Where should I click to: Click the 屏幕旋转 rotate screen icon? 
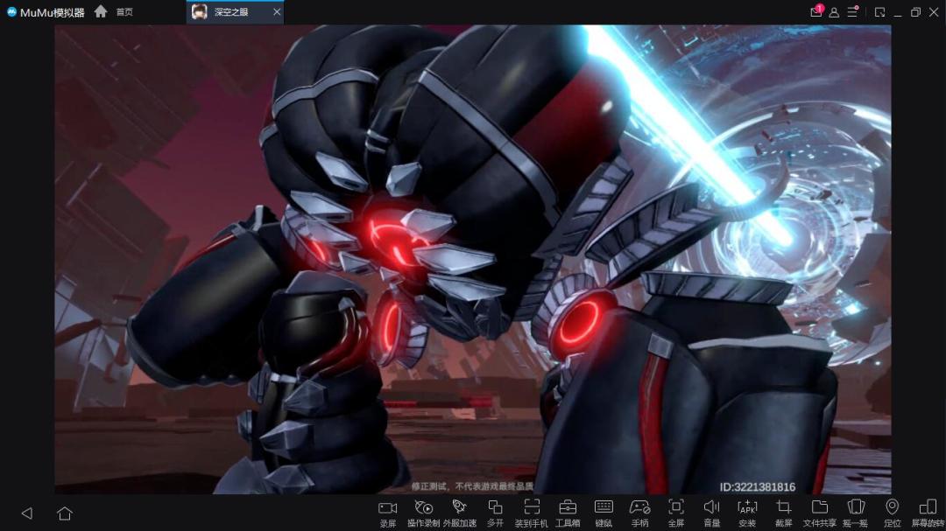tap(928, 513)
